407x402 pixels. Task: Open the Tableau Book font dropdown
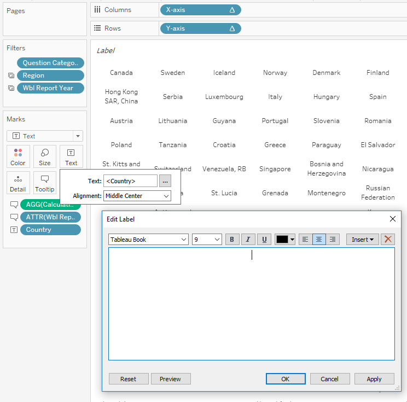click(148, 239)
